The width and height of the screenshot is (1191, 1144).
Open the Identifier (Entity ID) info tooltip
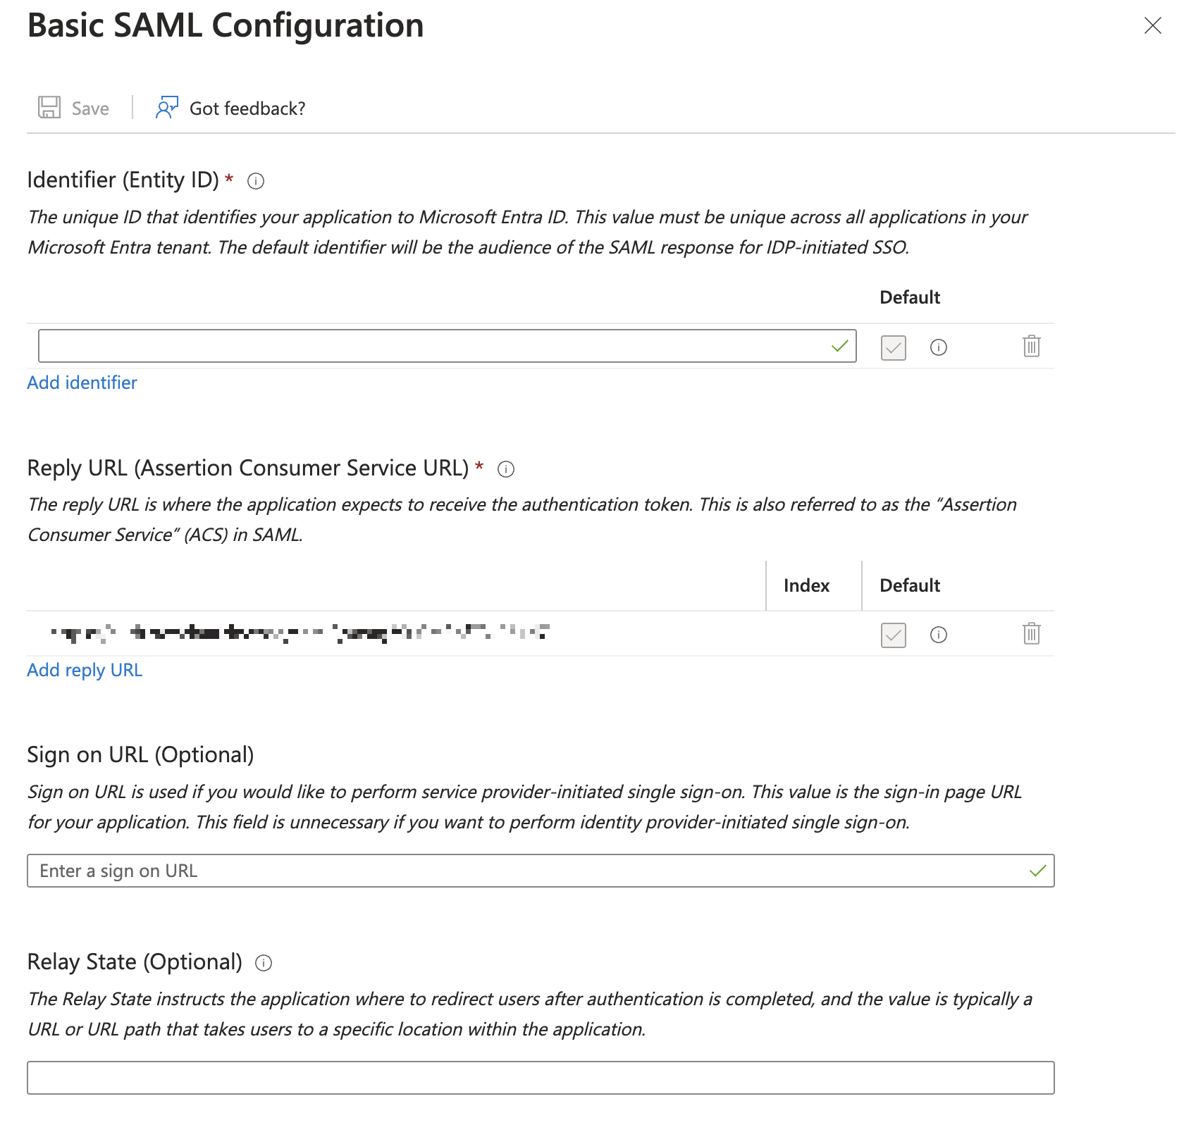click(x=256, y=181)
